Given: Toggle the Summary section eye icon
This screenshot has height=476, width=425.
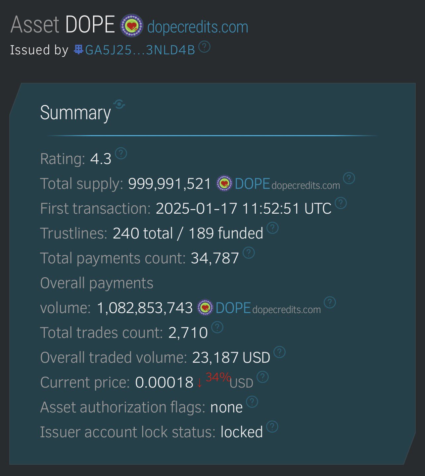Looking at the screenshot, I should pyautogui.click(x=119, y=104).
